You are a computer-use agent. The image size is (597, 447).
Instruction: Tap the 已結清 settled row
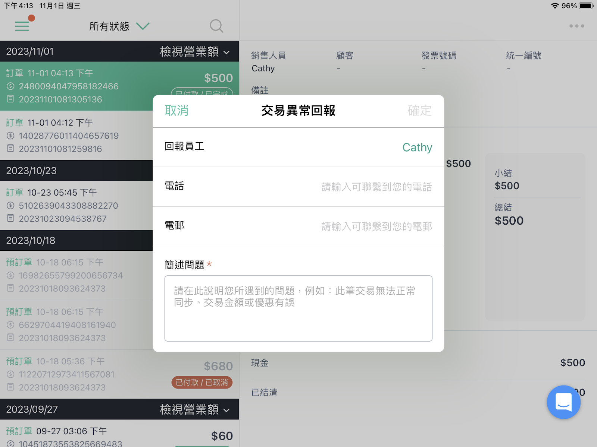(x=418, y=393)
